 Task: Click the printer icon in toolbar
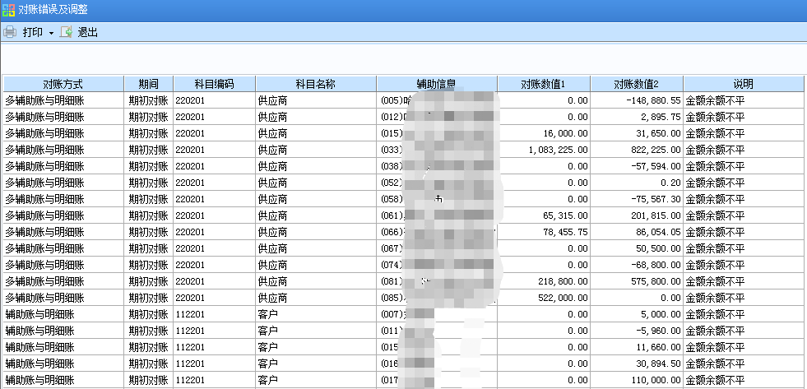(10, 32)
